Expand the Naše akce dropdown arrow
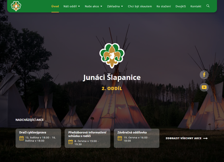Image resolution: width=224 pixels, height=162 pixels. coord(101,6)
